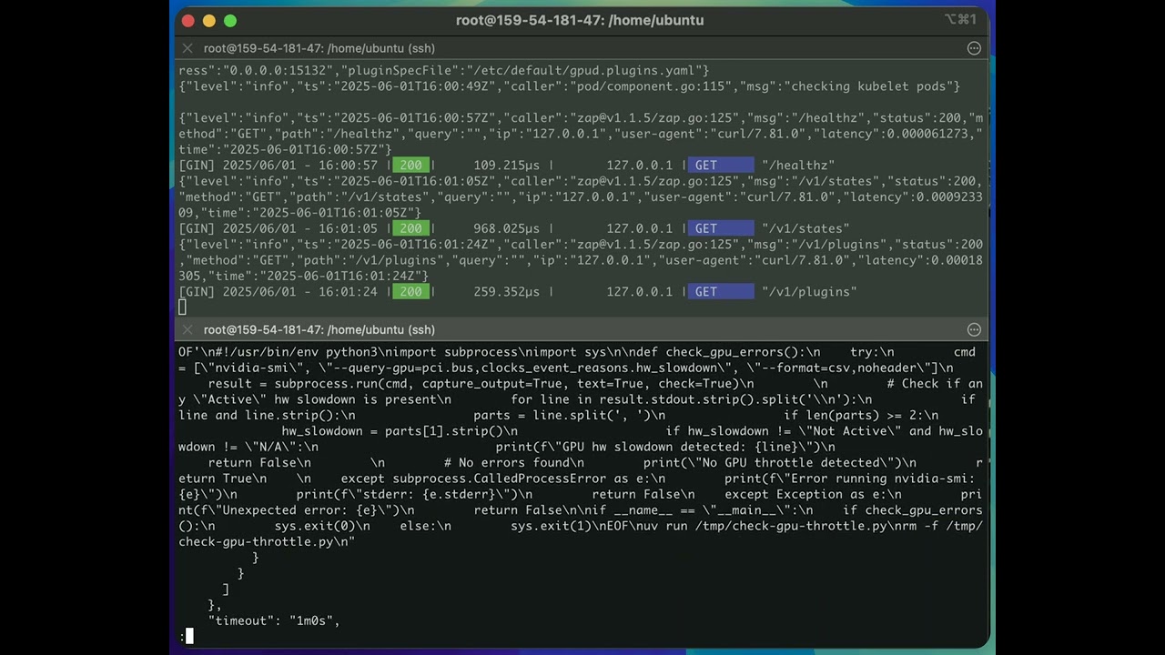Click "sys.exit(1)" text in script

(x=552, y=526)
